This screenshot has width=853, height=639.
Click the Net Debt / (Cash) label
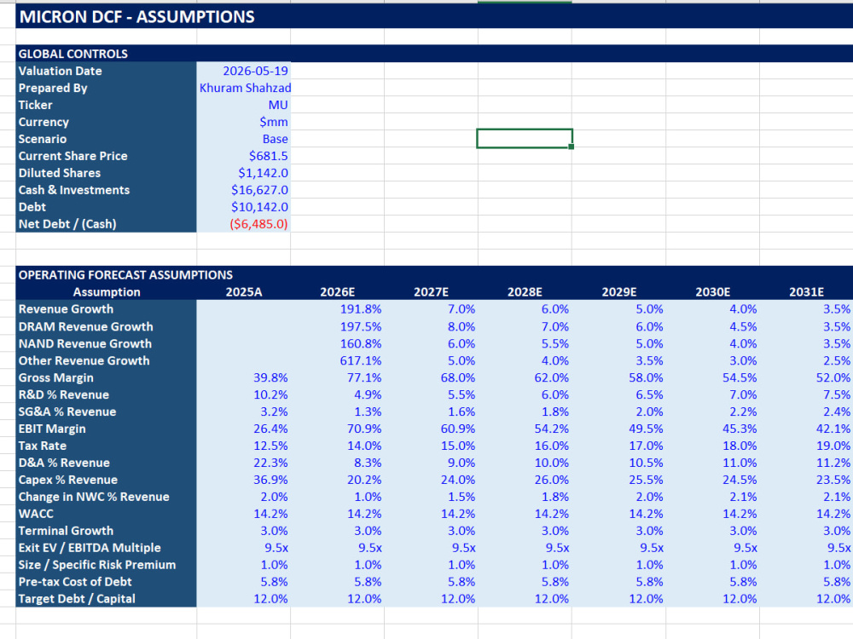click(67, 224)
